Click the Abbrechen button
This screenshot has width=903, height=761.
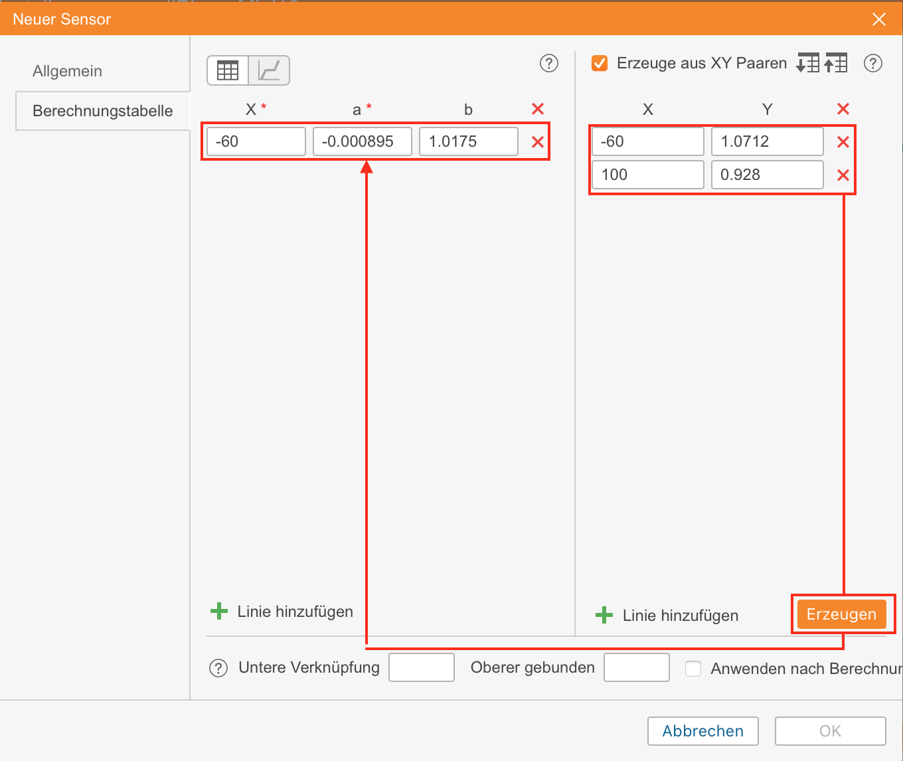click(702, 731)
